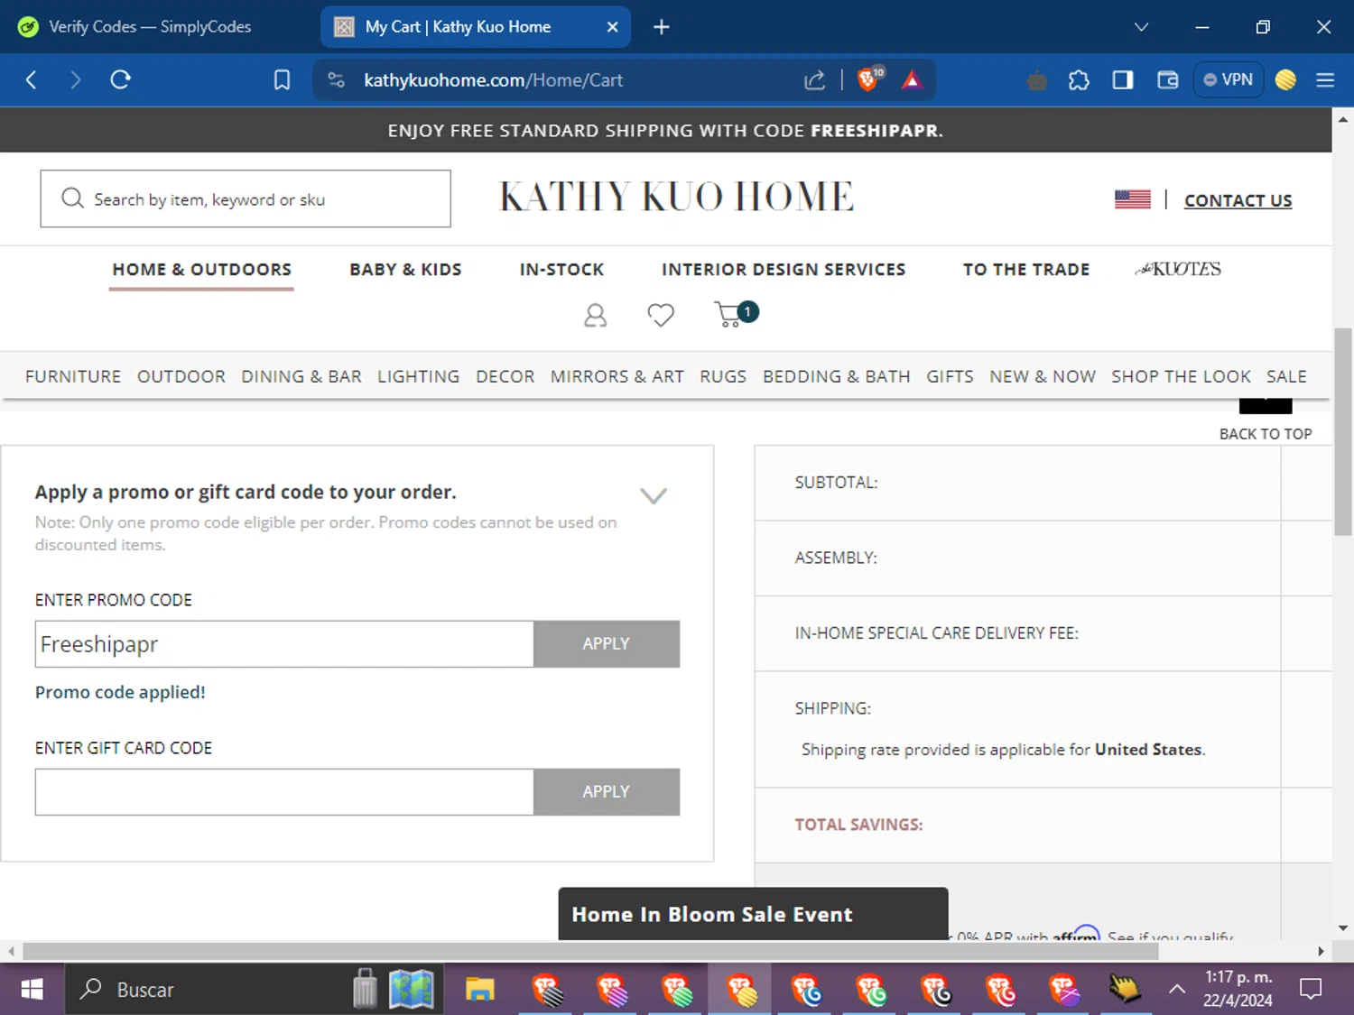Click the gift card code field

click(284, 792)
